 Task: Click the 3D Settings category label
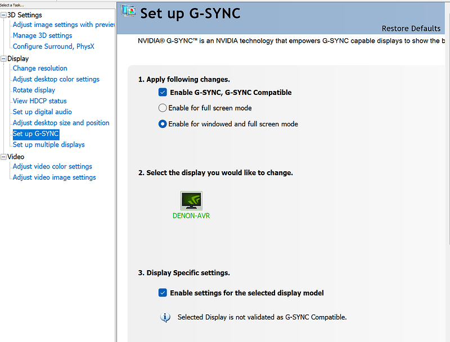click(x=25, y=15)
